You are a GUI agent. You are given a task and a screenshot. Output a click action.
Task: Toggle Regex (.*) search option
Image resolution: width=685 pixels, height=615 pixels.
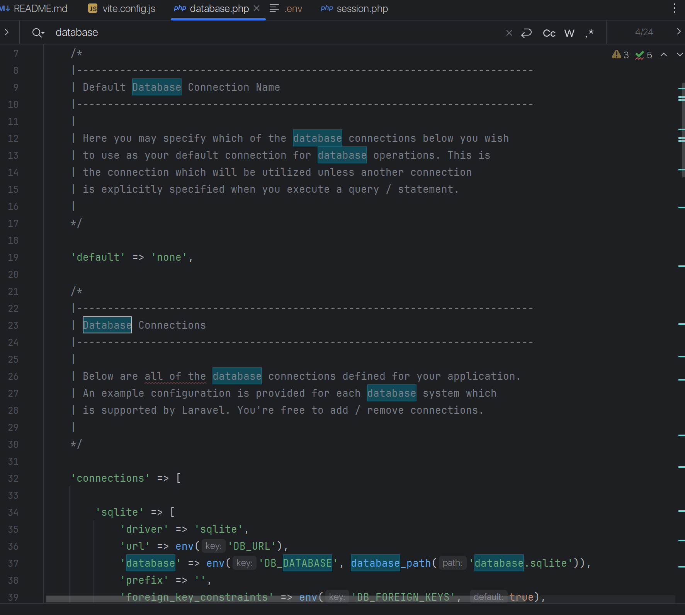590,33
